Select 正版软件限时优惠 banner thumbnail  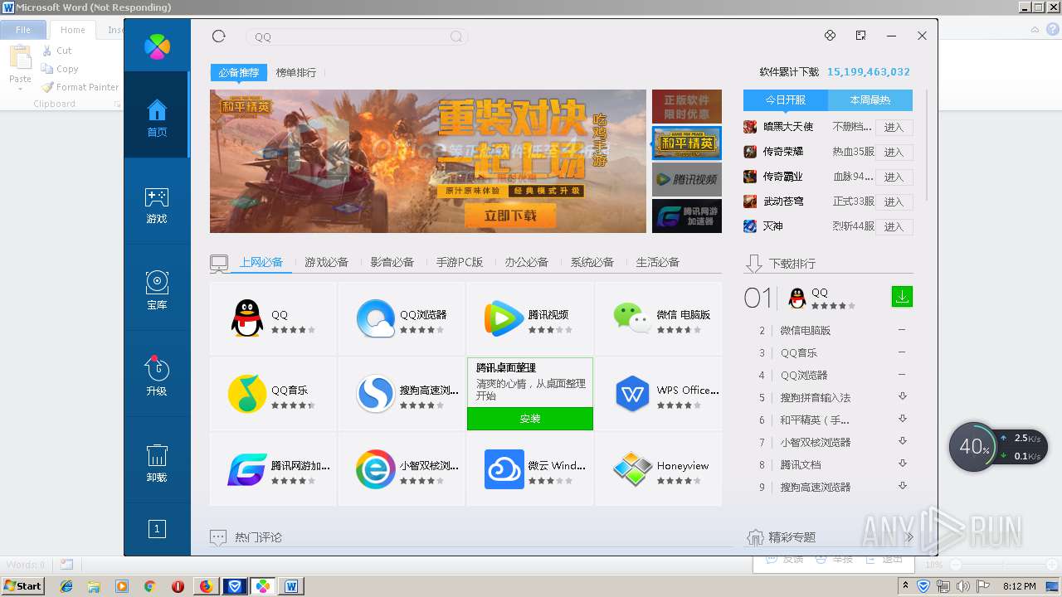[x=687, y=107]
